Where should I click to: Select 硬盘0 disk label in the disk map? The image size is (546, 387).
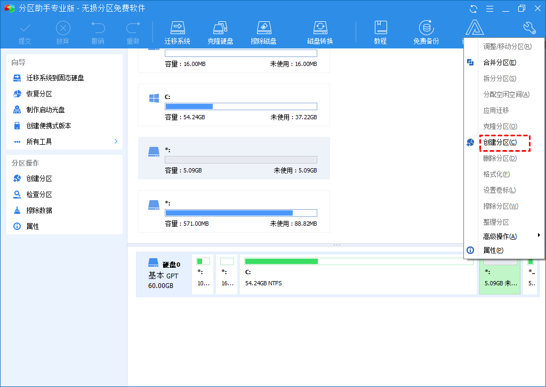[164, 274]
